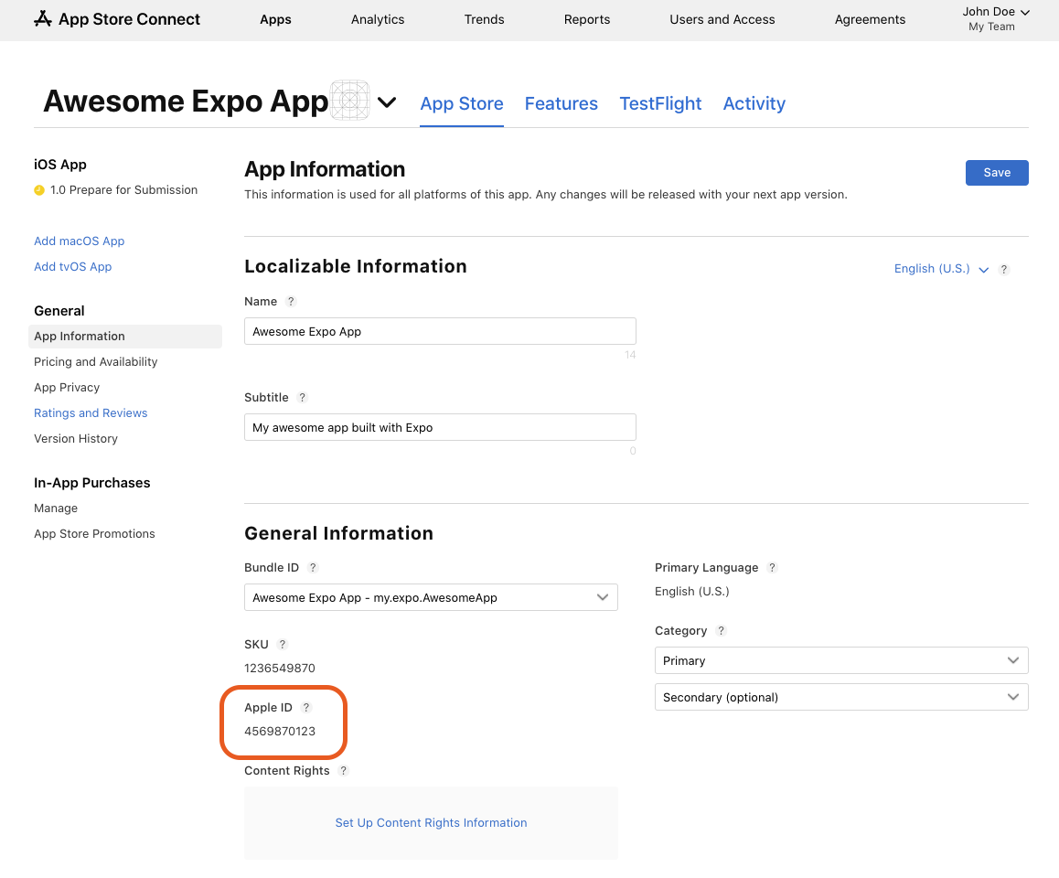Viewport: 1059px width, 878px height.
Task: Click the Apple App Store Connect logo
Action: pyautogui.click(x=42, y=18)
